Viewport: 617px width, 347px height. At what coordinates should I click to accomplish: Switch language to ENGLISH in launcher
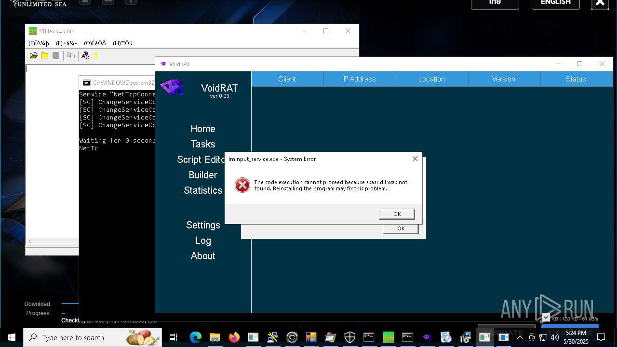coord(555,3)
